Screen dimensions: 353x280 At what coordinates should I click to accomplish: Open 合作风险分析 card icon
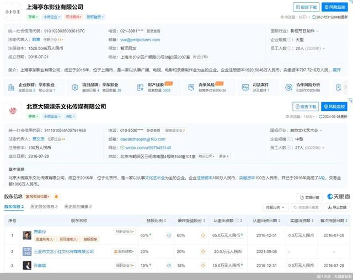pyautogui.click(x=289, y=87)
